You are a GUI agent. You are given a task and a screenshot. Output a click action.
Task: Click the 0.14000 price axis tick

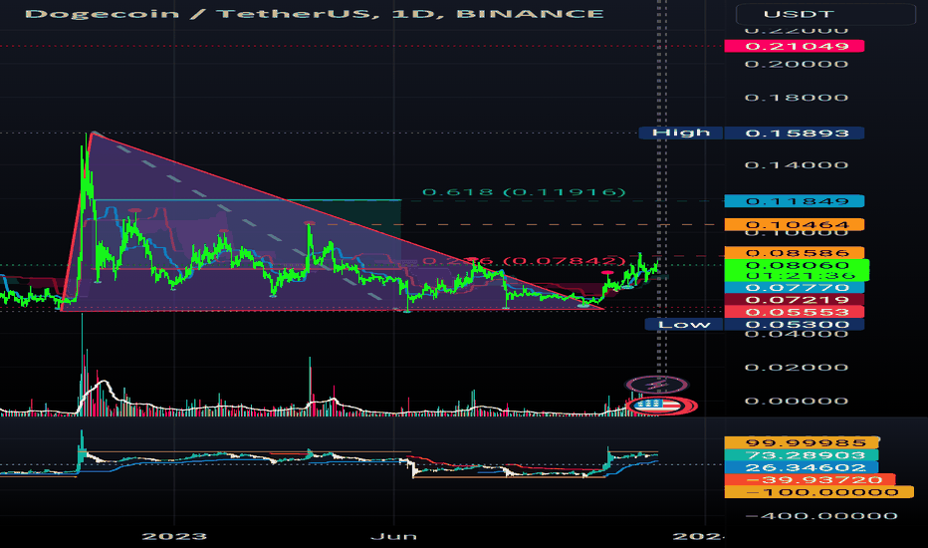[796, 165]
